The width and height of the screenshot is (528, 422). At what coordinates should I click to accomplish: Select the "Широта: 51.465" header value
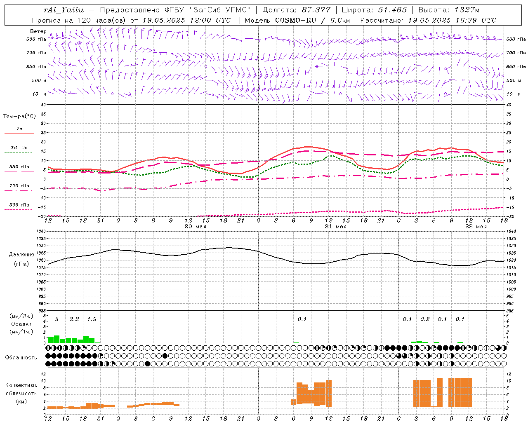click(374, 10)
